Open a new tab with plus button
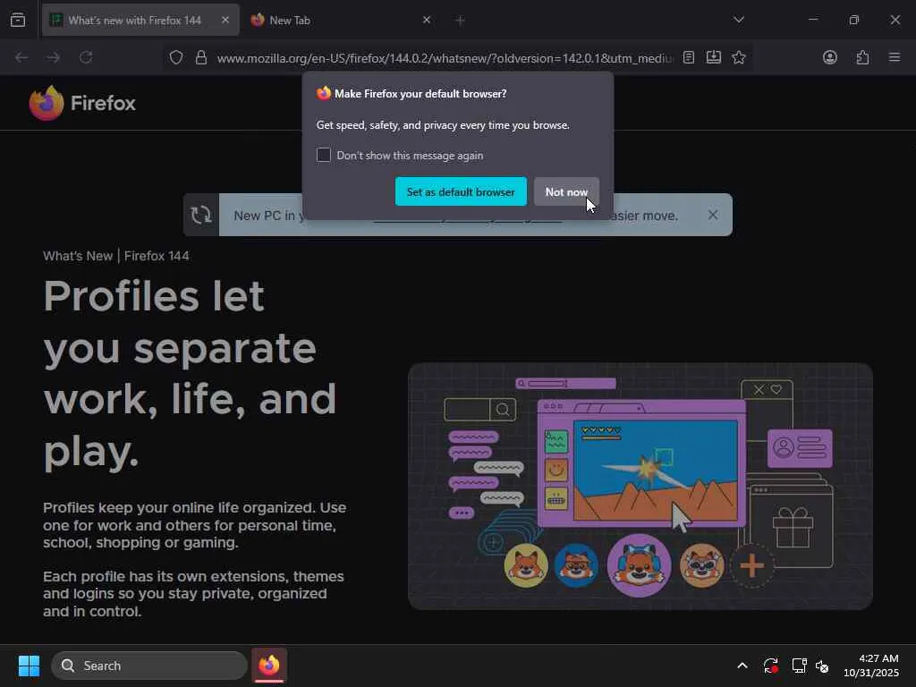 (x=460, y=21)
